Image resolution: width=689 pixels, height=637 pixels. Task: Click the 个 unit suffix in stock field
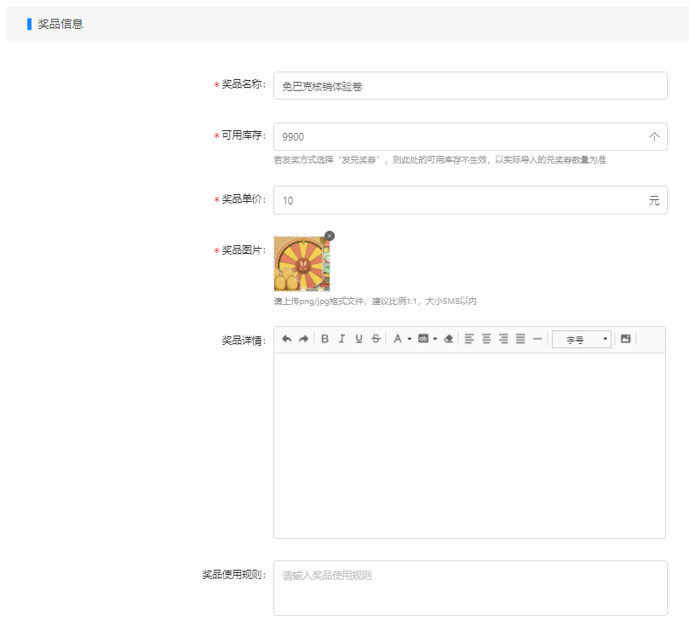654,136
